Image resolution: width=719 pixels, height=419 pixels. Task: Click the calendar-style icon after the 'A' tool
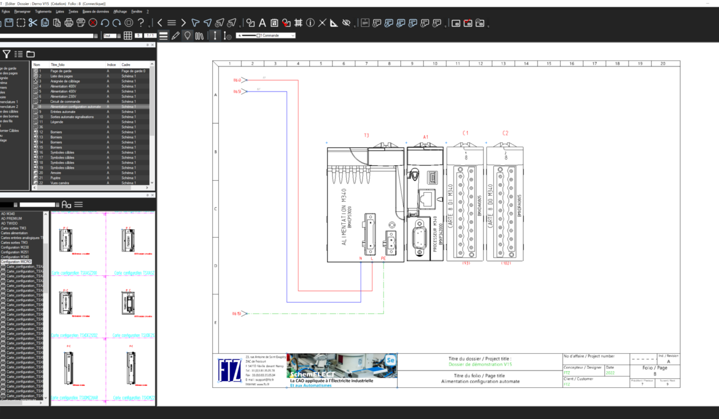point(274,23)
